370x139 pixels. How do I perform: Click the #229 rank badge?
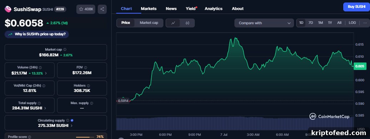click(60, 9)
